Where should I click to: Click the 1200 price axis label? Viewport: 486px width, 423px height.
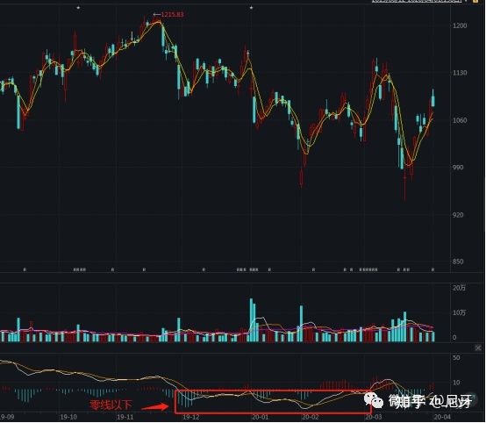(x=460, y=25)
